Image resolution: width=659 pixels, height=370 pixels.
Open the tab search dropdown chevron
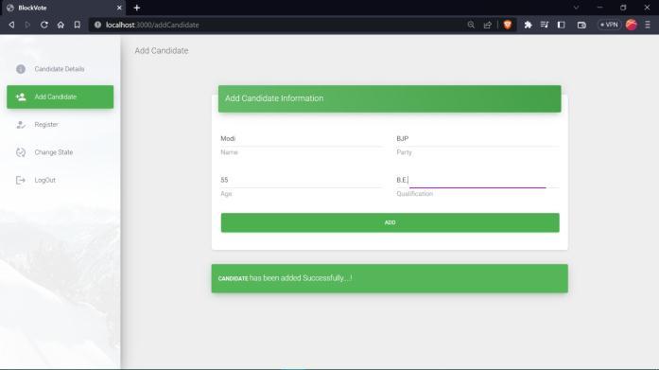(x=576, y=8)
